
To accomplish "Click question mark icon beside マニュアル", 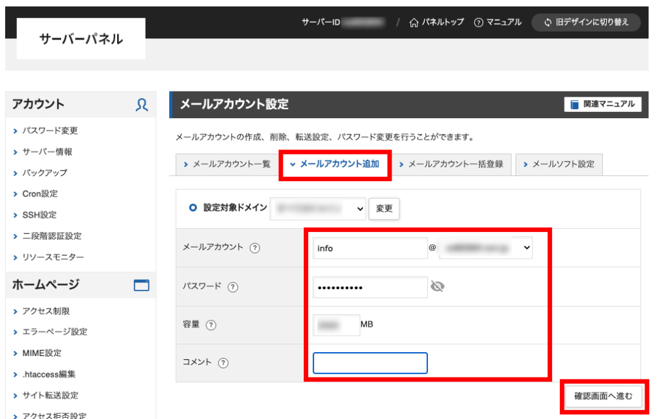I will click(x=479, y=23).
